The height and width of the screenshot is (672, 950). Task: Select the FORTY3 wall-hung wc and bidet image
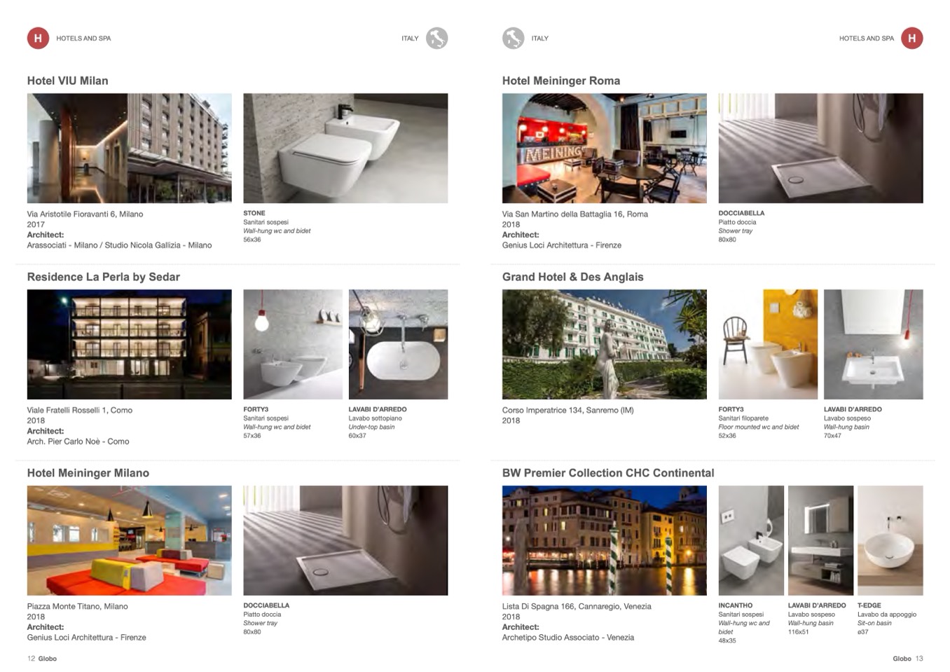pos(293,344)
